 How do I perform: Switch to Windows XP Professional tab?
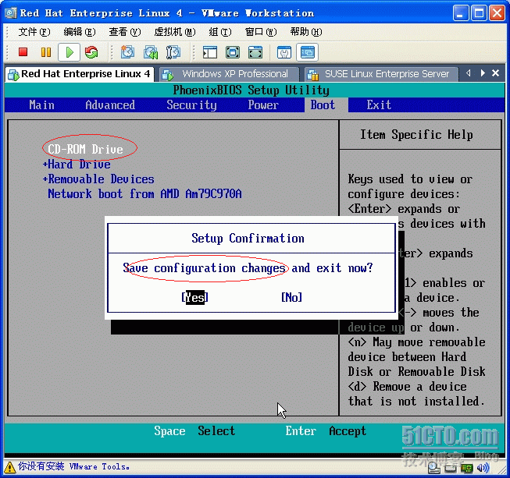pos(229,74)
